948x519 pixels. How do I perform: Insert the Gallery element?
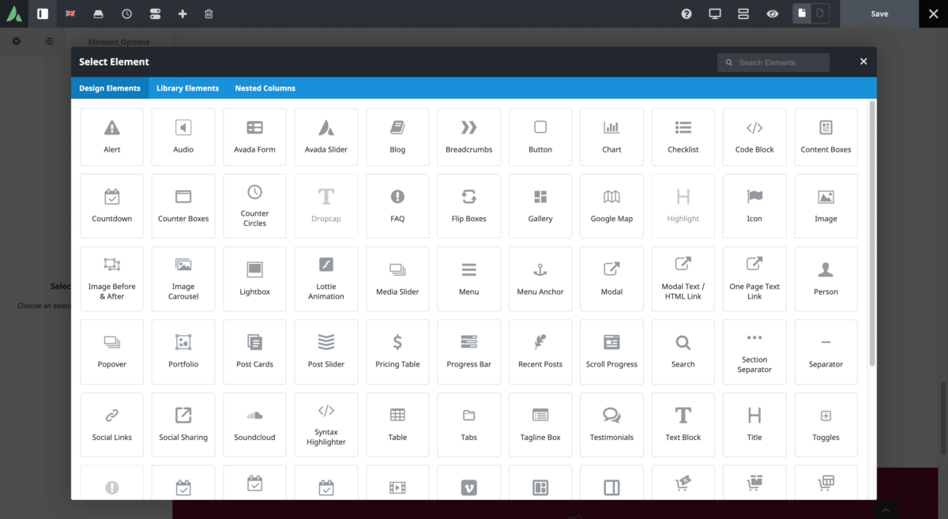click(x=540, y=206)
